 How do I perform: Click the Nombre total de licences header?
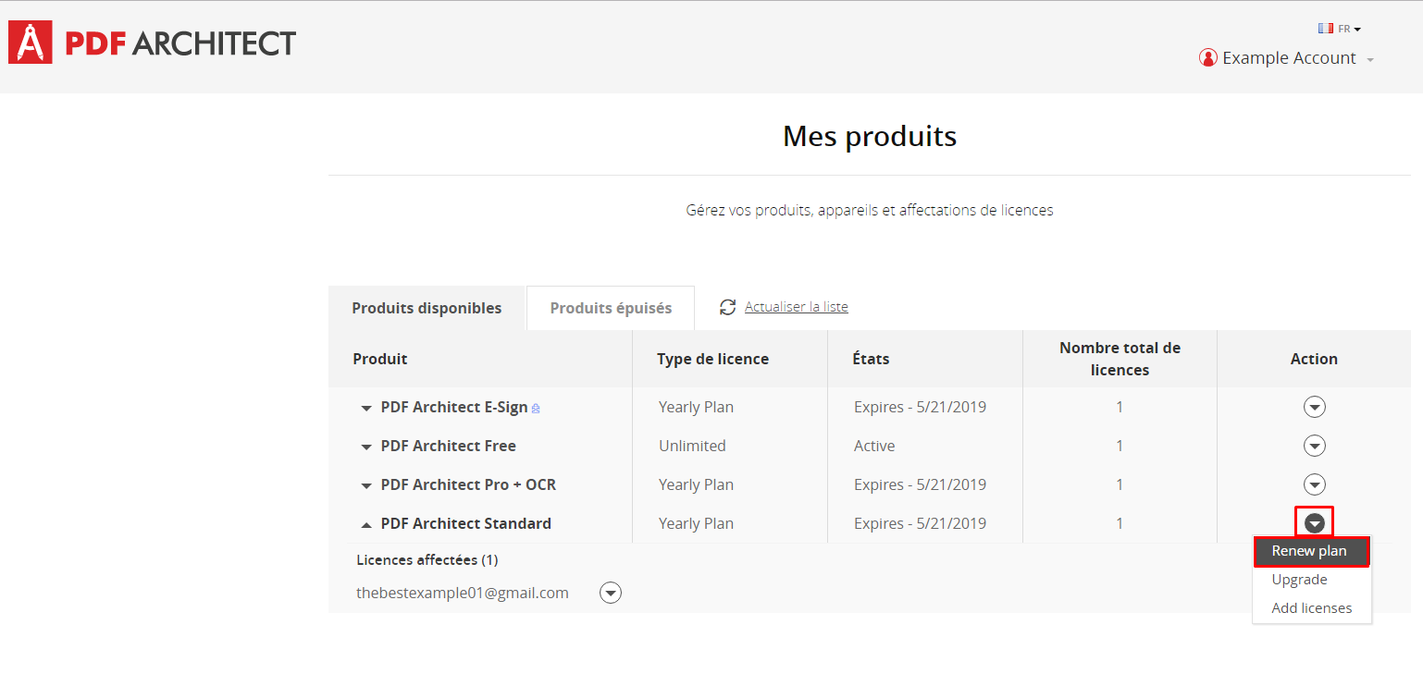(x=1120, y=359)
